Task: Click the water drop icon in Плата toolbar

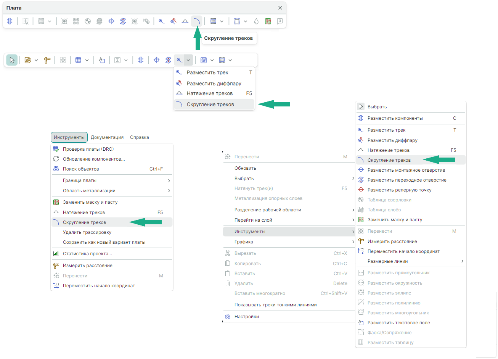Action: click(x=256, y=21)
